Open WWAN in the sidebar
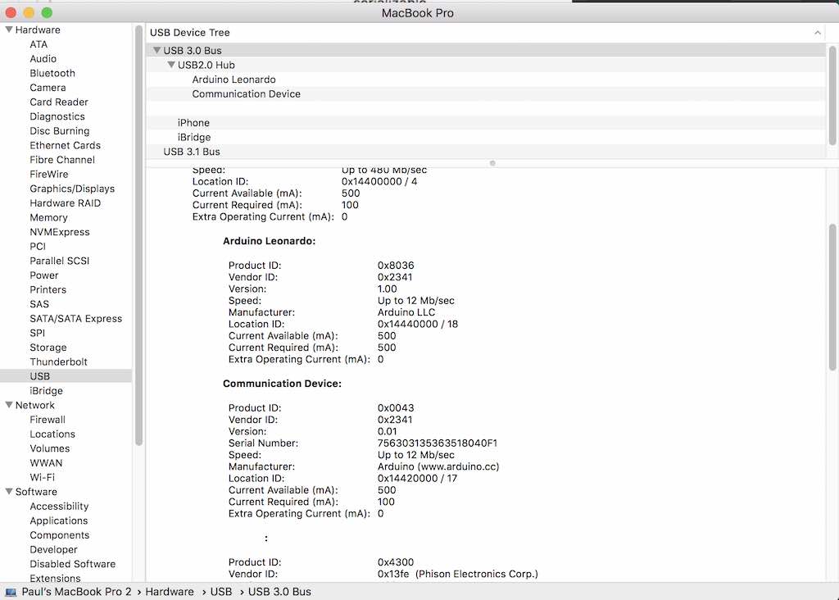This screenshot has width=839, height=600. tap(46, 463)
